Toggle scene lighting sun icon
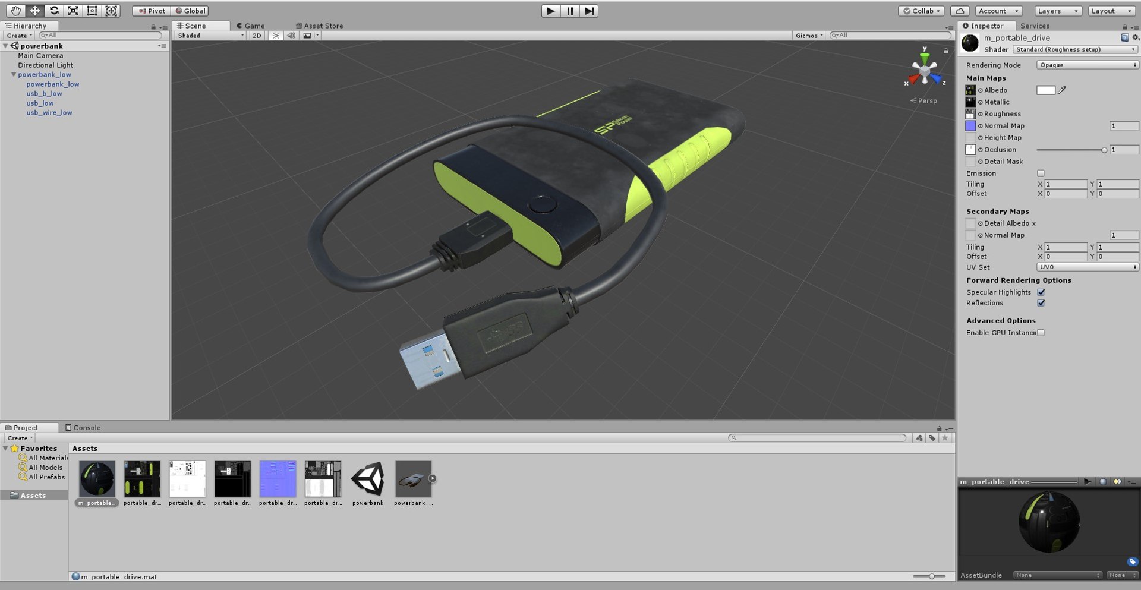Viewport: 1141px width, 590px height. tap(276, 36)
